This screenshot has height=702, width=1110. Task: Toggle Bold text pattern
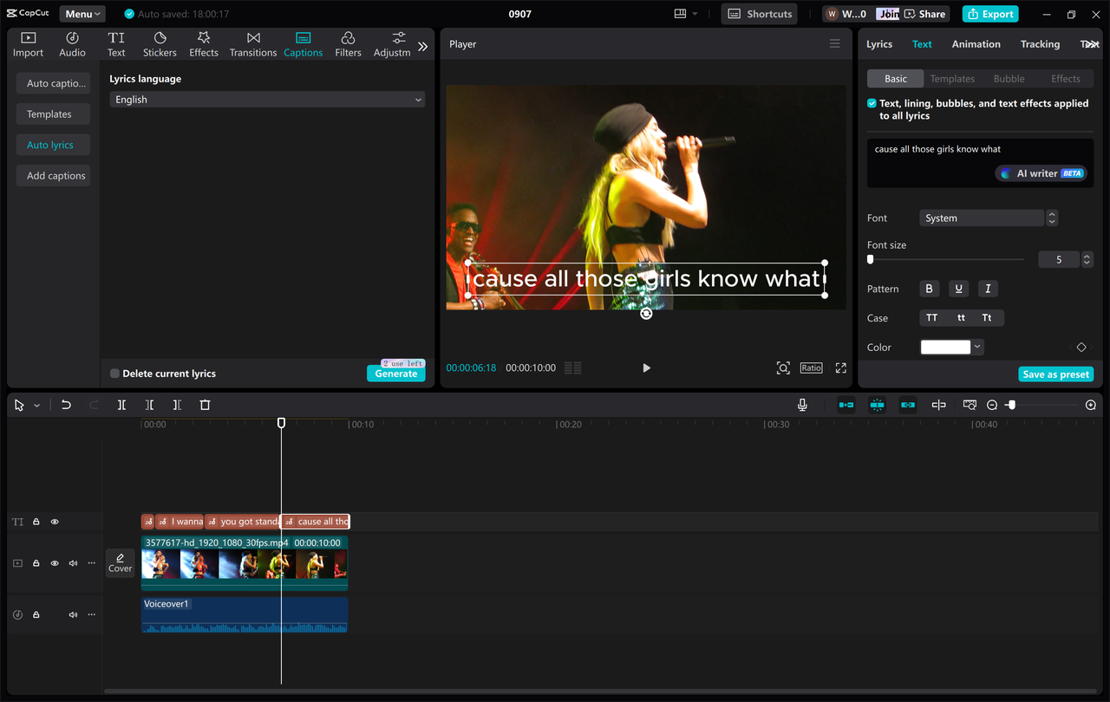(x=929, y=289)
